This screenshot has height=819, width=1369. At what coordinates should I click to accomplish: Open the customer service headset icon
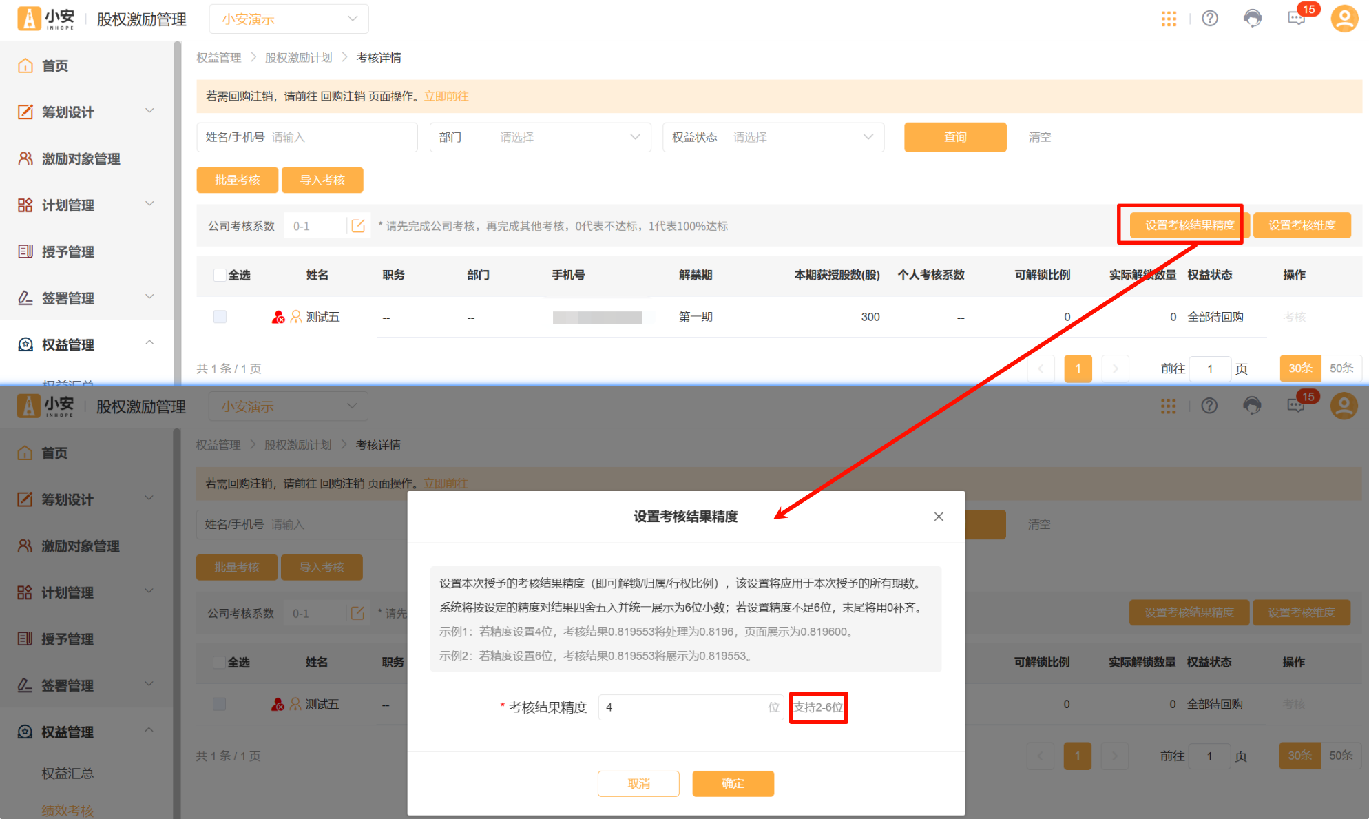click(1253, 19)
